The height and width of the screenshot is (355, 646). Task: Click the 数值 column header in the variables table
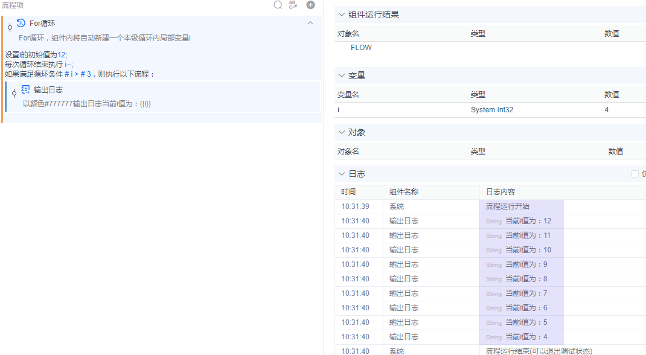coord(612,94)
